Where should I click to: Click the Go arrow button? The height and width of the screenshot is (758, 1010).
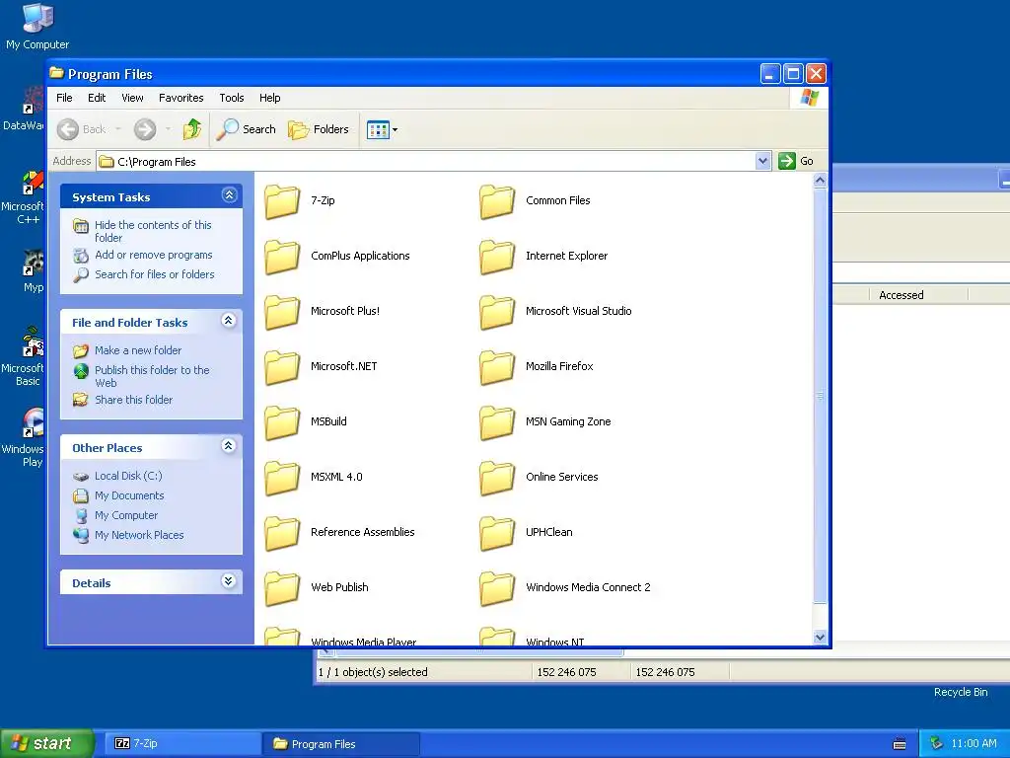(x=796, y=161)
